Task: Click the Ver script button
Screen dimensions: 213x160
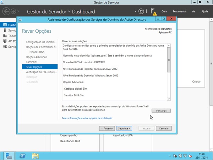Action: [x=161, y=111]
